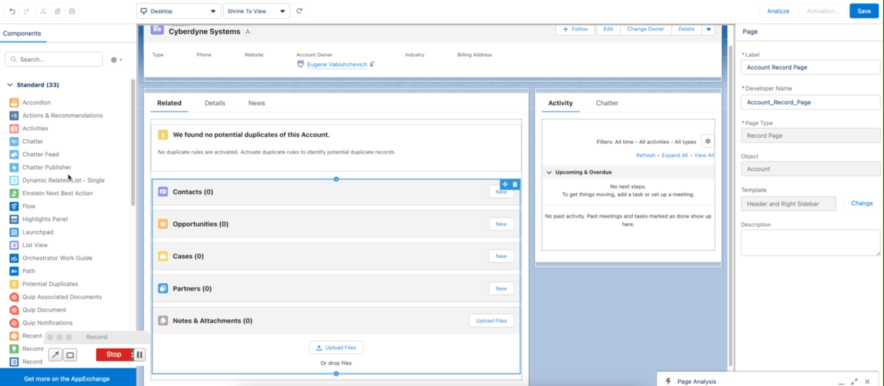Click move handle on selected component
Viewport: 884px width, 386px height.
[x=505, y=185]
